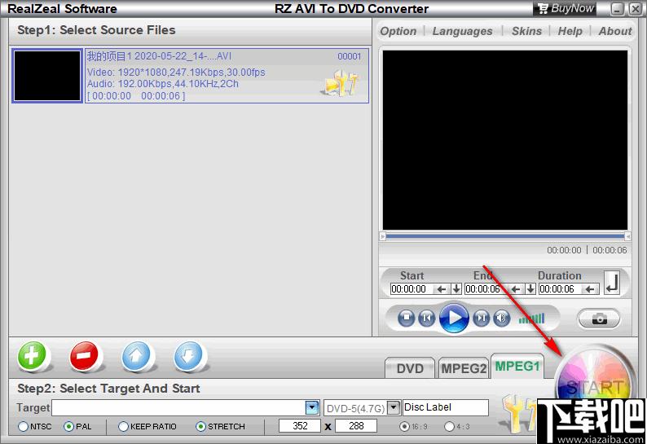Click down arrow next to End time
Screen dimensions: 647x444
(x=530, y=289)
